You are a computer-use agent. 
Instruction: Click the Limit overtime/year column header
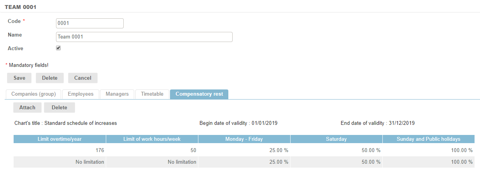click(x=60, y=139)
